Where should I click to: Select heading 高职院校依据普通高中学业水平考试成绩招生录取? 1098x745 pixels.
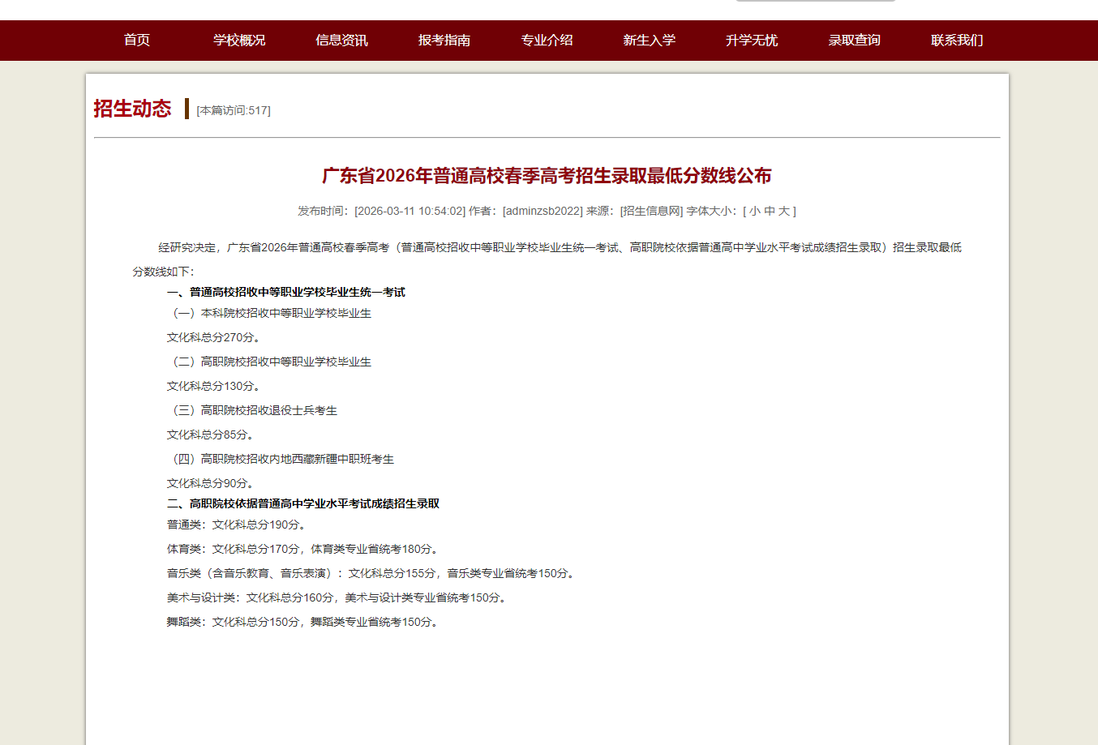302,503
